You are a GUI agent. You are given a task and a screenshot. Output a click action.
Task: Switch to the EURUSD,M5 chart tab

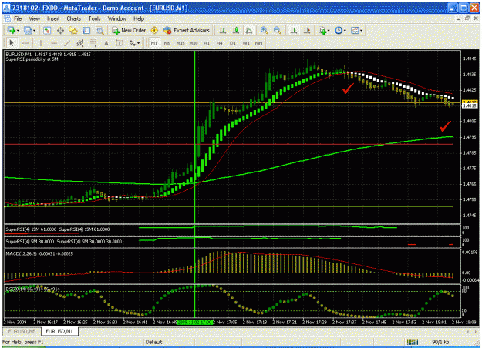pos(22,331)
